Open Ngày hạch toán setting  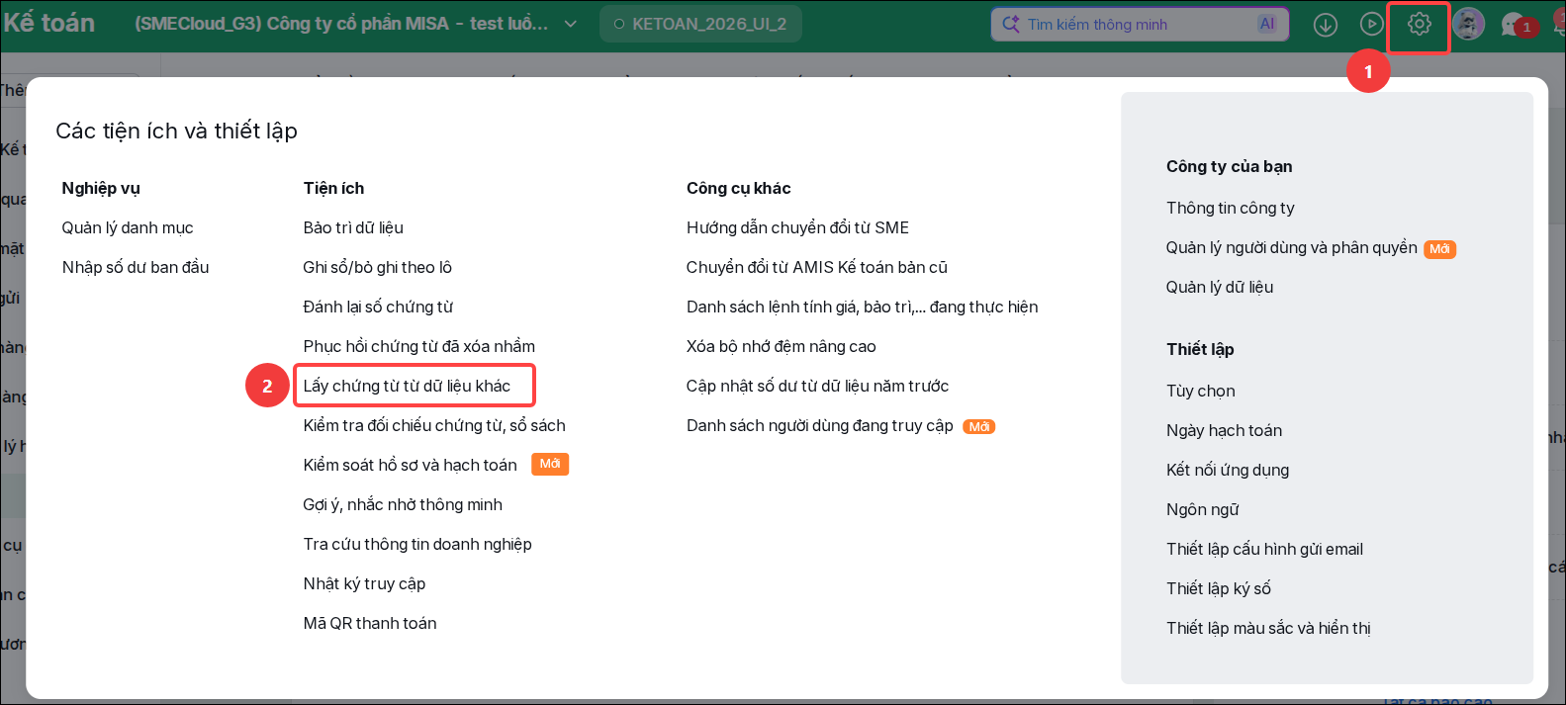pos(1224,430)
